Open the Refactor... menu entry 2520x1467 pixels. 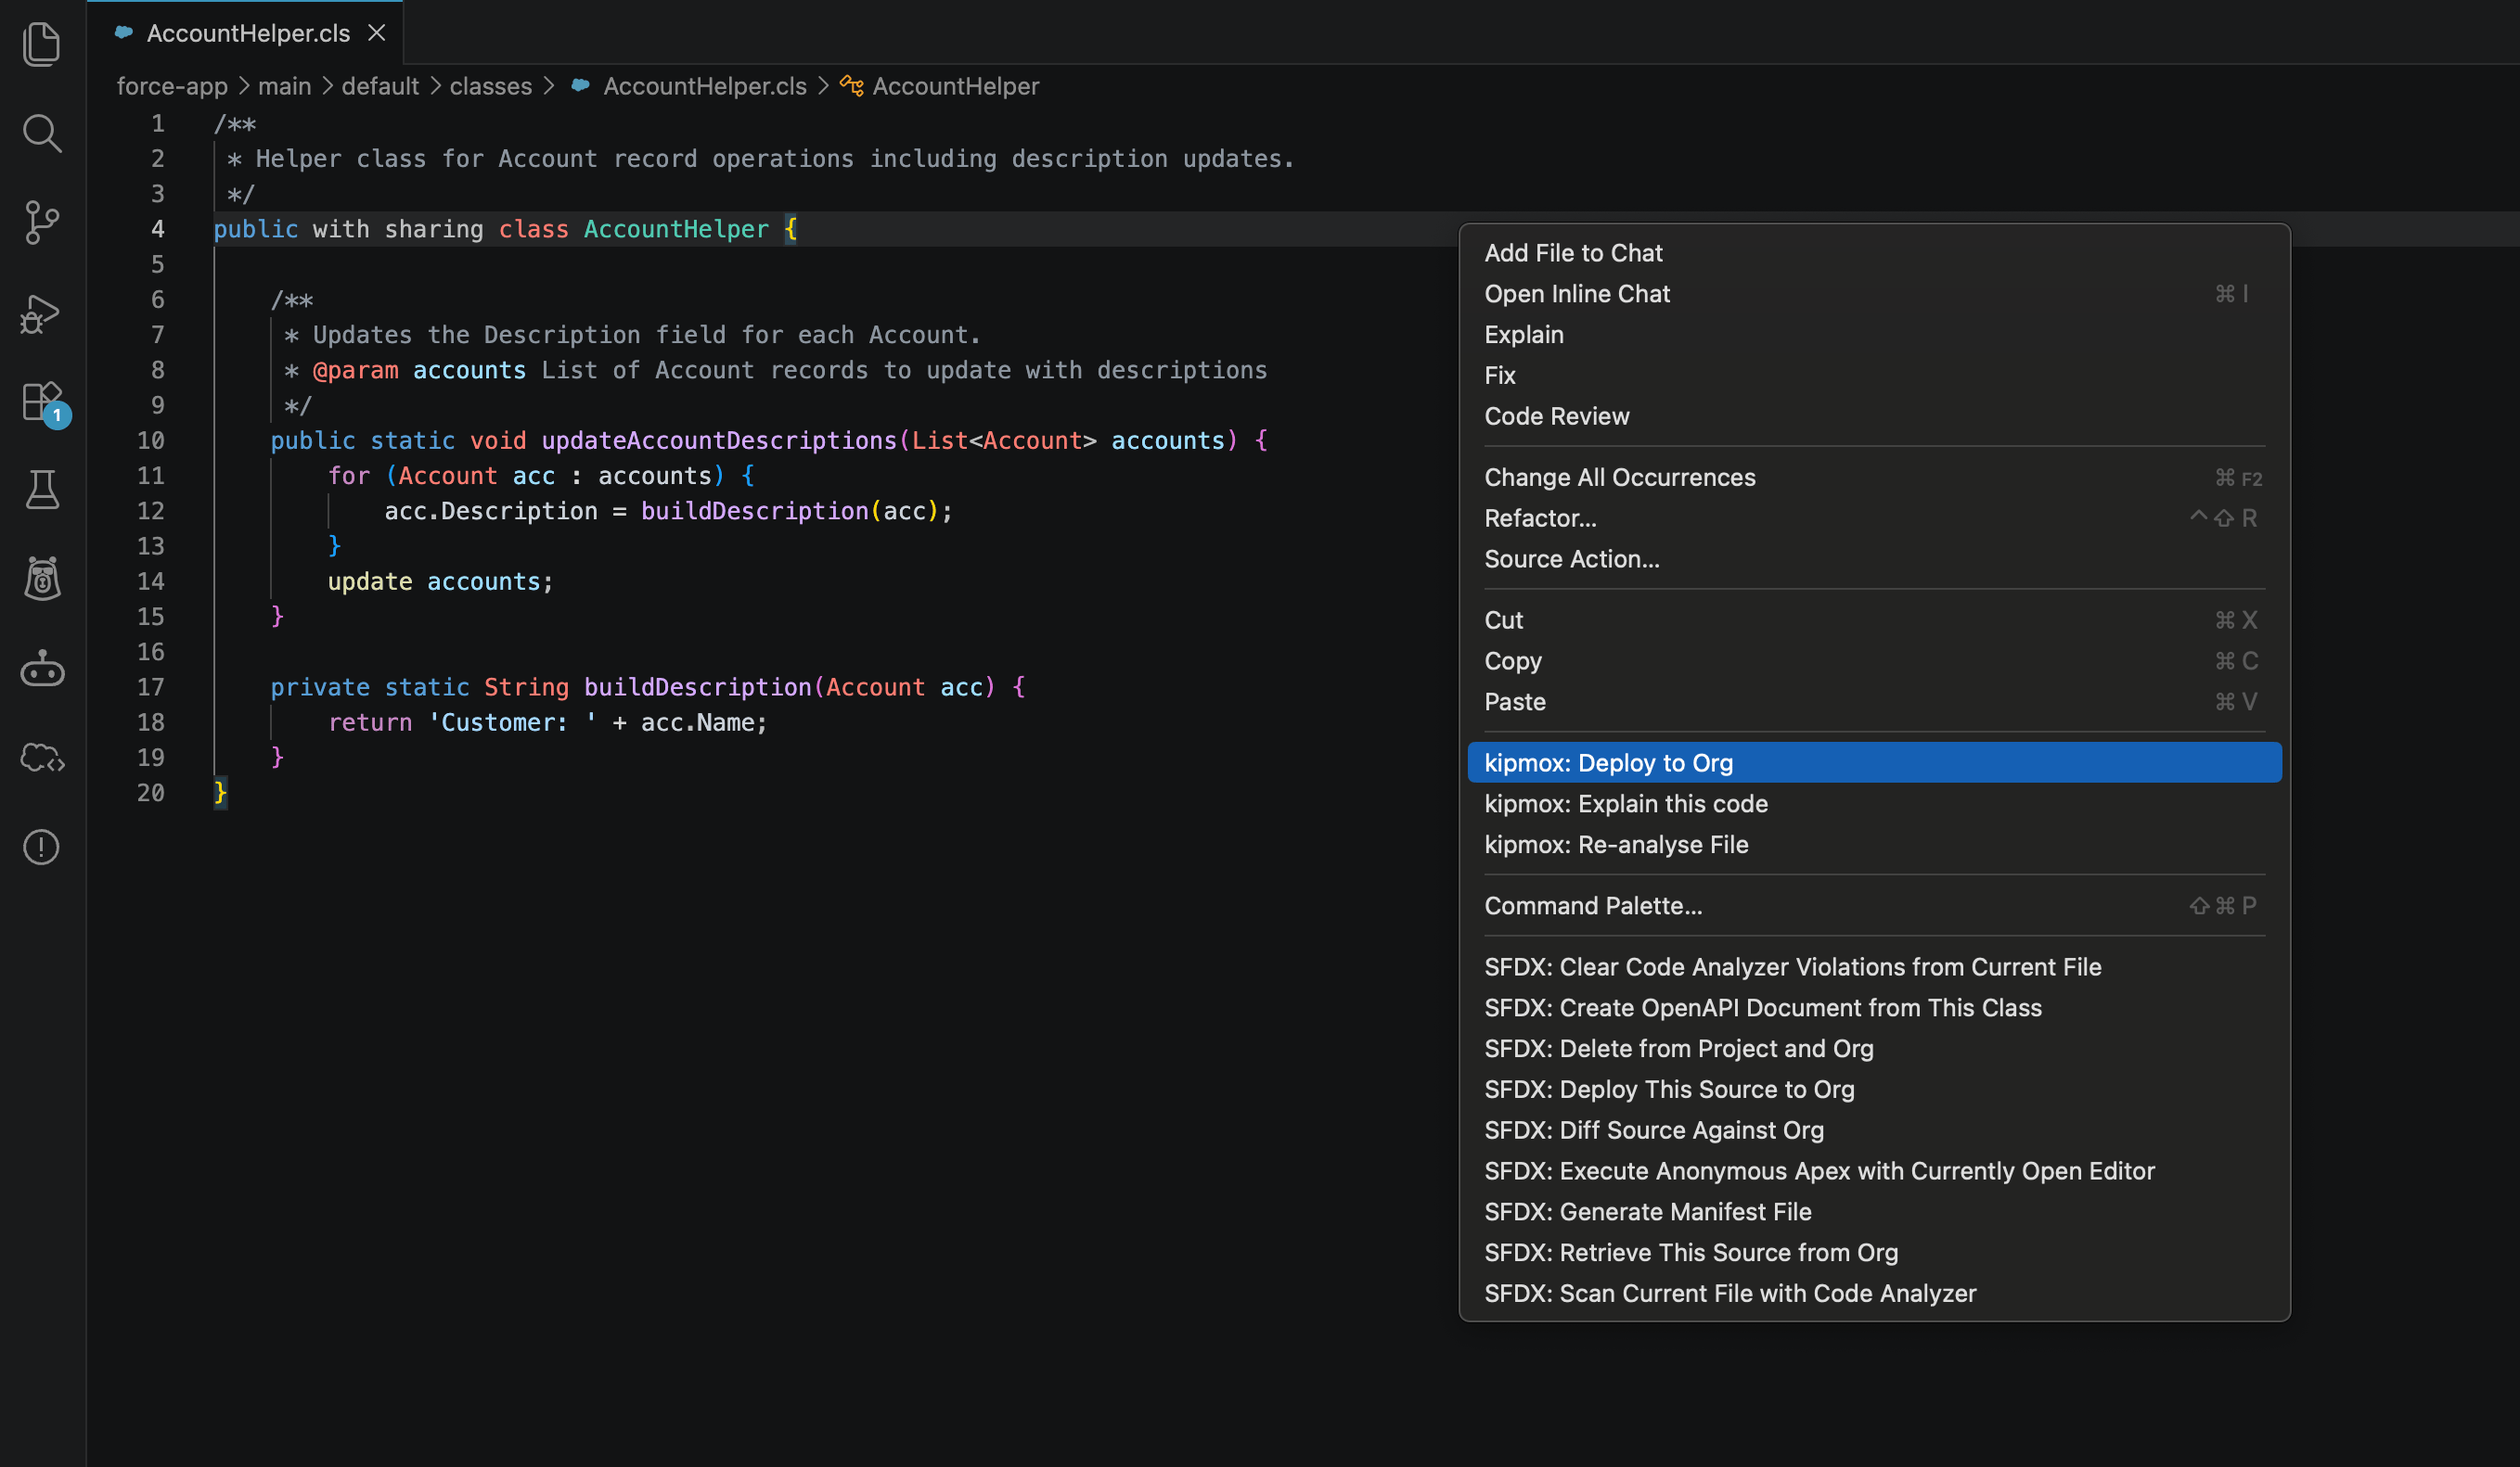[1874, 518]
